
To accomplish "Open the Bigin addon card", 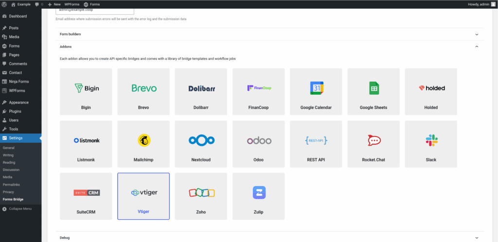I will [x=86, y=91].
